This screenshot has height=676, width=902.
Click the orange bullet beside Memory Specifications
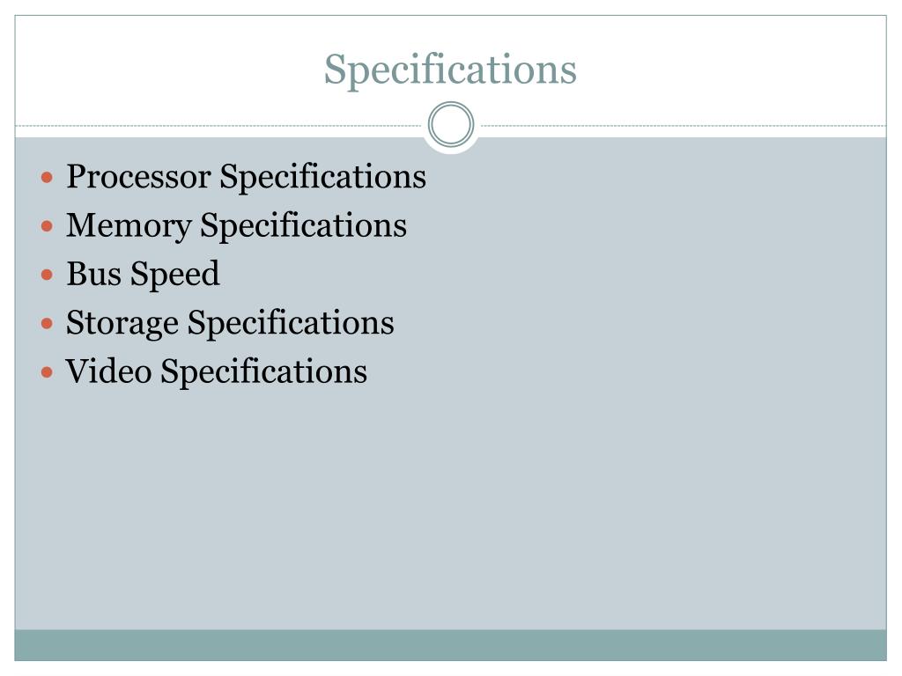(48, 226)
